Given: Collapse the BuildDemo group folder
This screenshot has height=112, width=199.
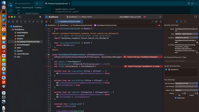Looking at the screenshot, I should click(x=11, y=30).
